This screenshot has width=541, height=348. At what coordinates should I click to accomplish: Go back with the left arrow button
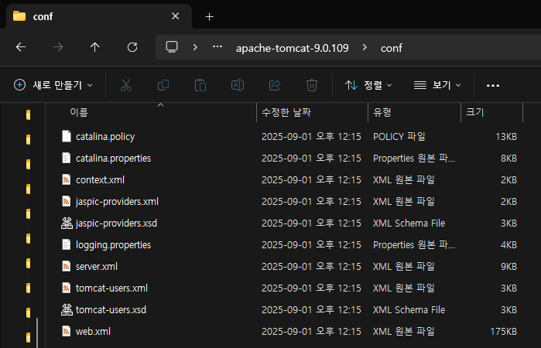(x=21, y=47)
